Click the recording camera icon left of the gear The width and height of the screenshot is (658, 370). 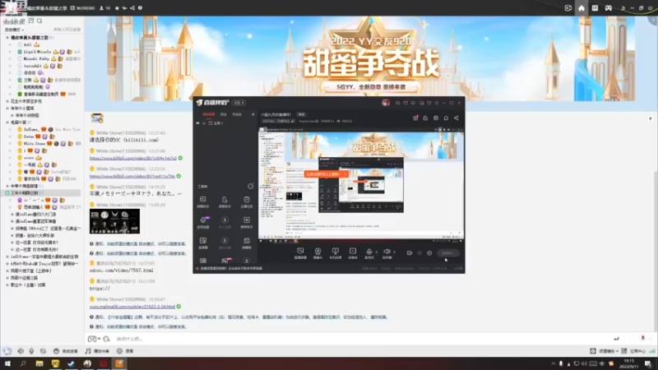(410, 253)
